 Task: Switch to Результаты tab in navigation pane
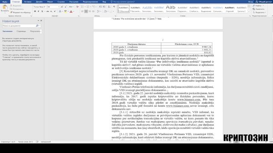(x=35, y=31)
